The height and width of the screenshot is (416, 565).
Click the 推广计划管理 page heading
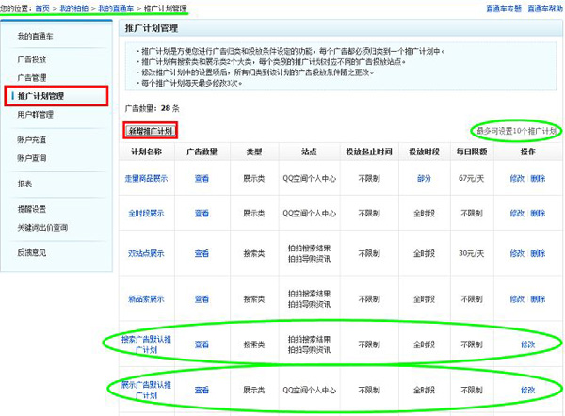(x=152, y=28)
